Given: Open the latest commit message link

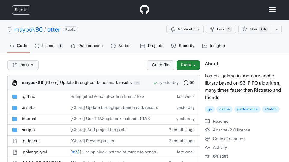Looking at the screenshot, I should point(88,83).
